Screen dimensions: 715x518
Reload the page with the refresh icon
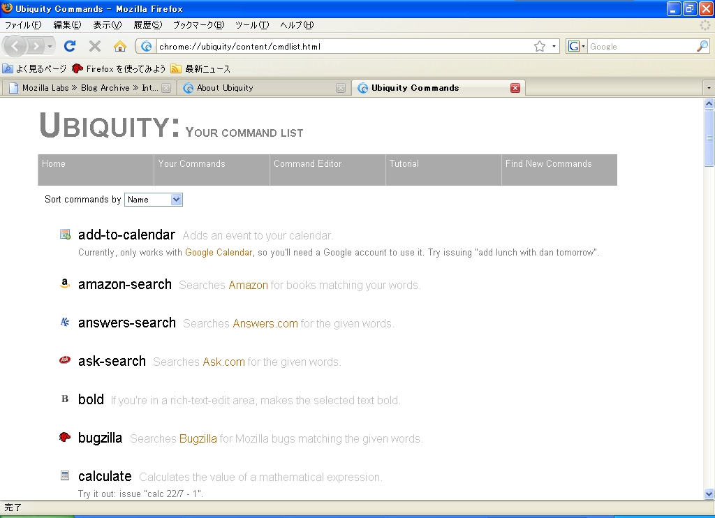click(70, 46)
